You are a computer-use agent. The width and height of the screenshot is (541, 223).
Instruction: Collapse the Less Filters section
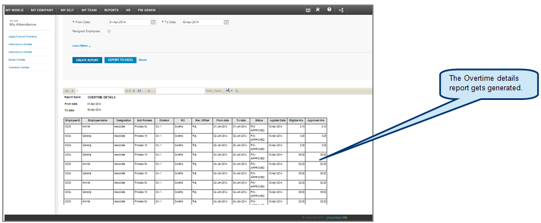tap(81, 46)
